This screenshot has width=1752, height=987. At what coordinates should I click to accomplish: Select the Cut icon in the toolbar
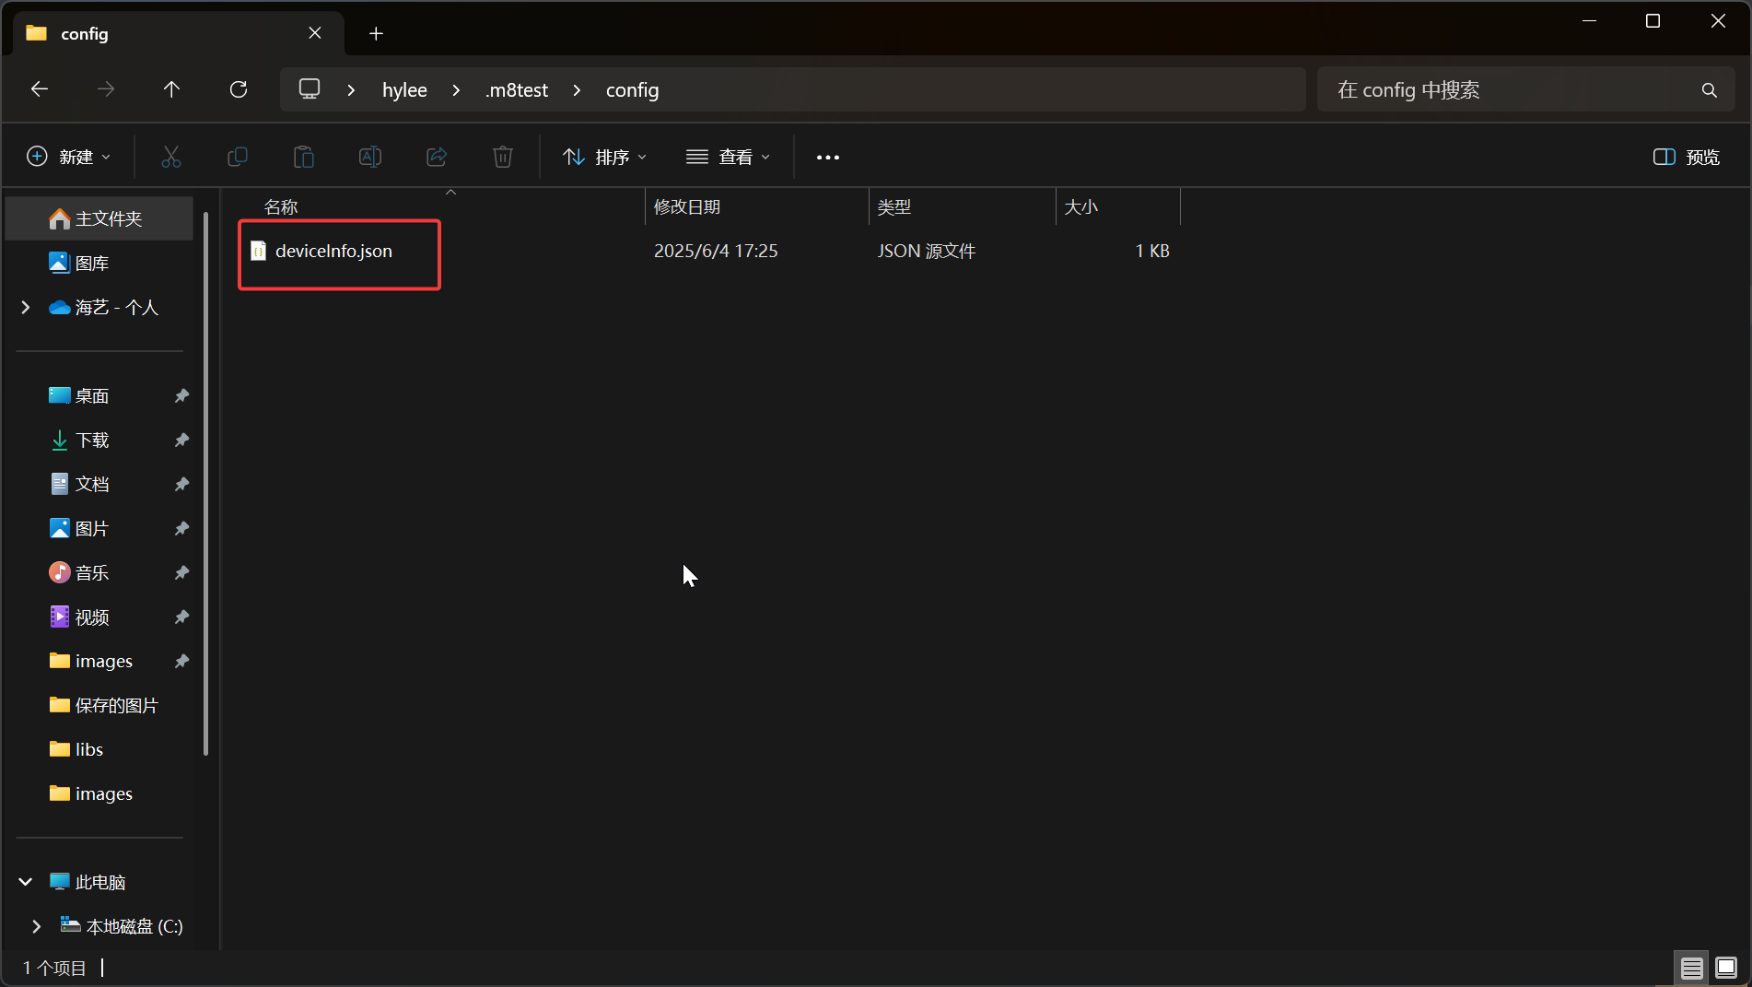tap(171, 156)
